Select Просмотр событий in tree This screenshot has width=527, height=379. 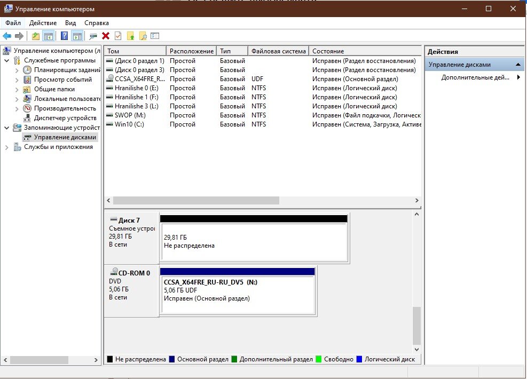coord(63,80)
